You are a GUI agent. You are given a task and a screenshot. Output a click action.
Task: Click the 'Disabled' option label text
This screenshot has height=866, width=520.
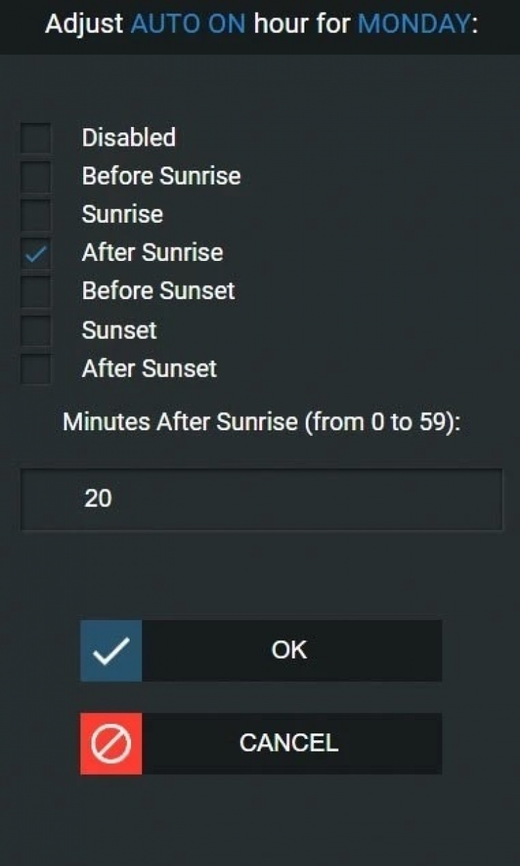pos(128,137)
